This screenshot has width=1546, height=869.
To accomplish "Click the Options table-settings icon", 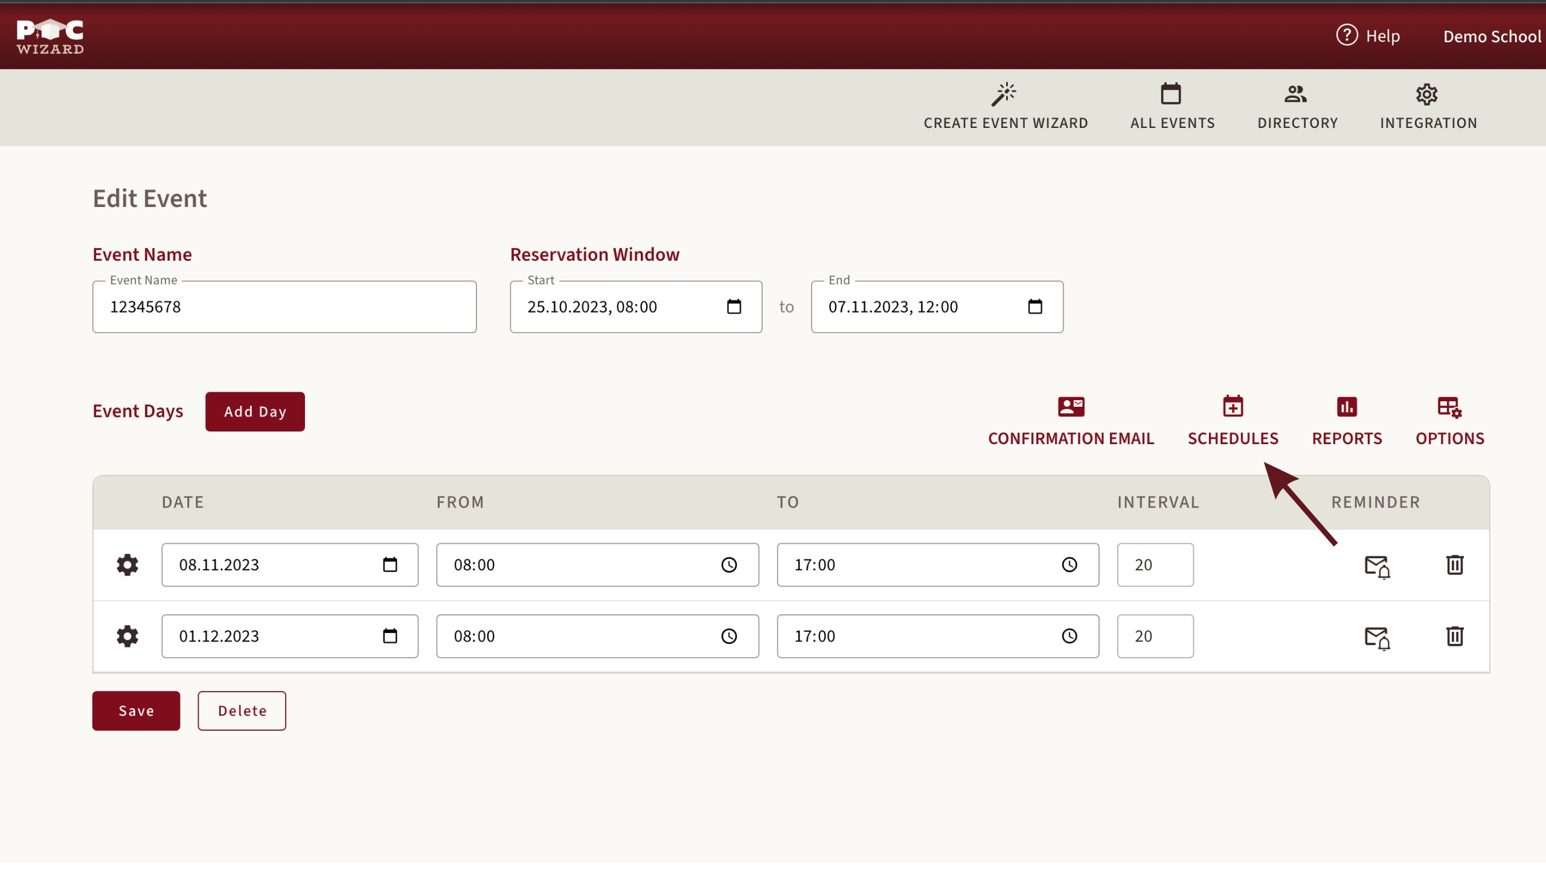I will point(1449,407).
